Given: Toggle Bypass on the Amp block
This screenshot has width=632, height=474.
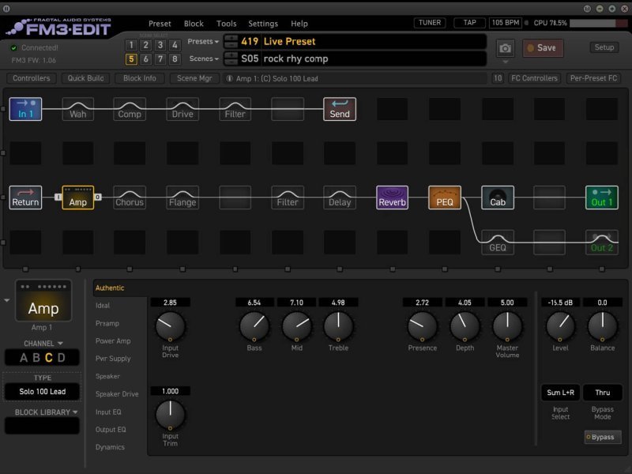Looking at the screenshot, I should (602, 437).
